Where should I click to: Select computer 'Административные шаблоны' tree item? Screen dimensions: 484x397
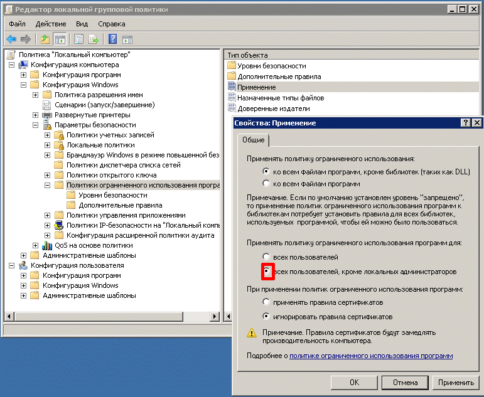point(89,255)
